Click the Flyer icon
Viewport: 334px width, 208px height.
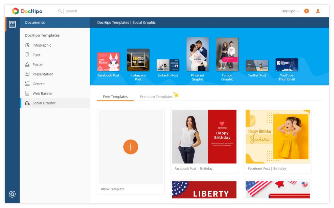[27, 55]
